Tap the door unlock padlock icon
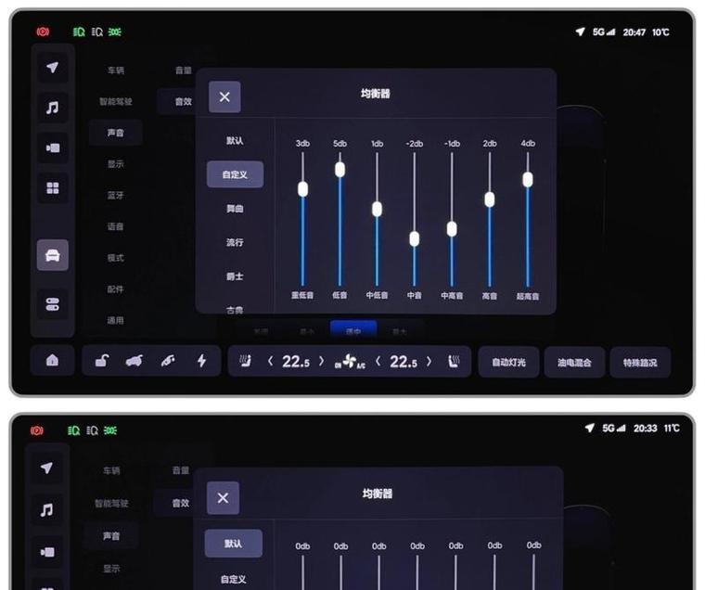This screenshot has height=590, width=705. (x=102, y=360)
